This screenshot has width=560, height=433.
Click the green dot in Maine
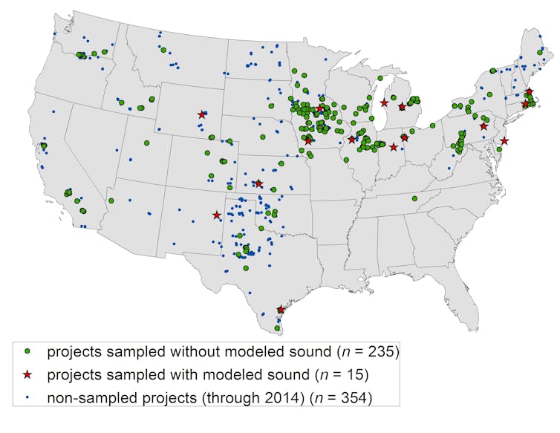539,53
